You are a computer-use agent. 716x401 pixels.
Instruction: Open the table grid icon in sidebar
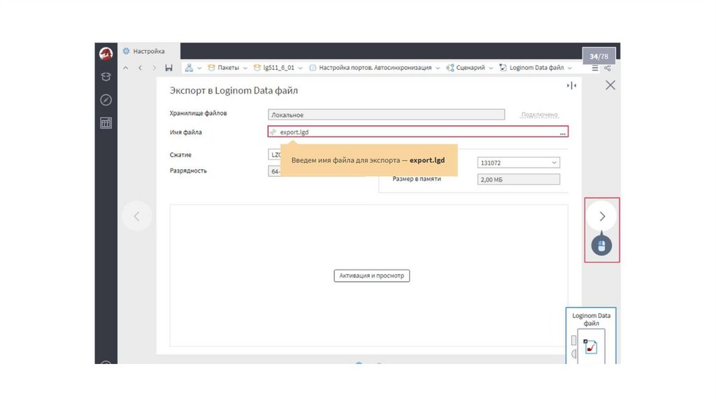(x=106, y=124)
